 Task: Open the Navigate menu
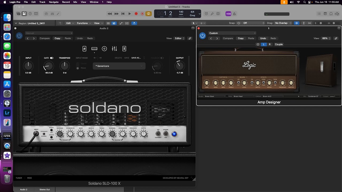coord(54,2)
